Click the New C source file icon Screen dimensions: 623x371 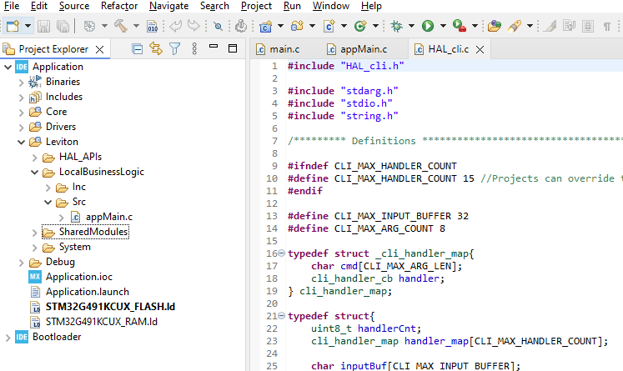(329, 26)
